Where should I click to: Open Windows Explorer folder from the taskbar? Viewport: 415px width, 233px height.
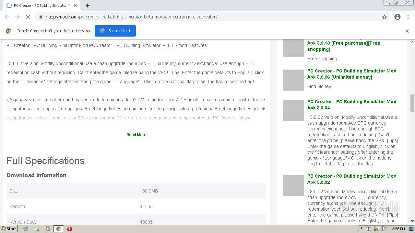37,229
